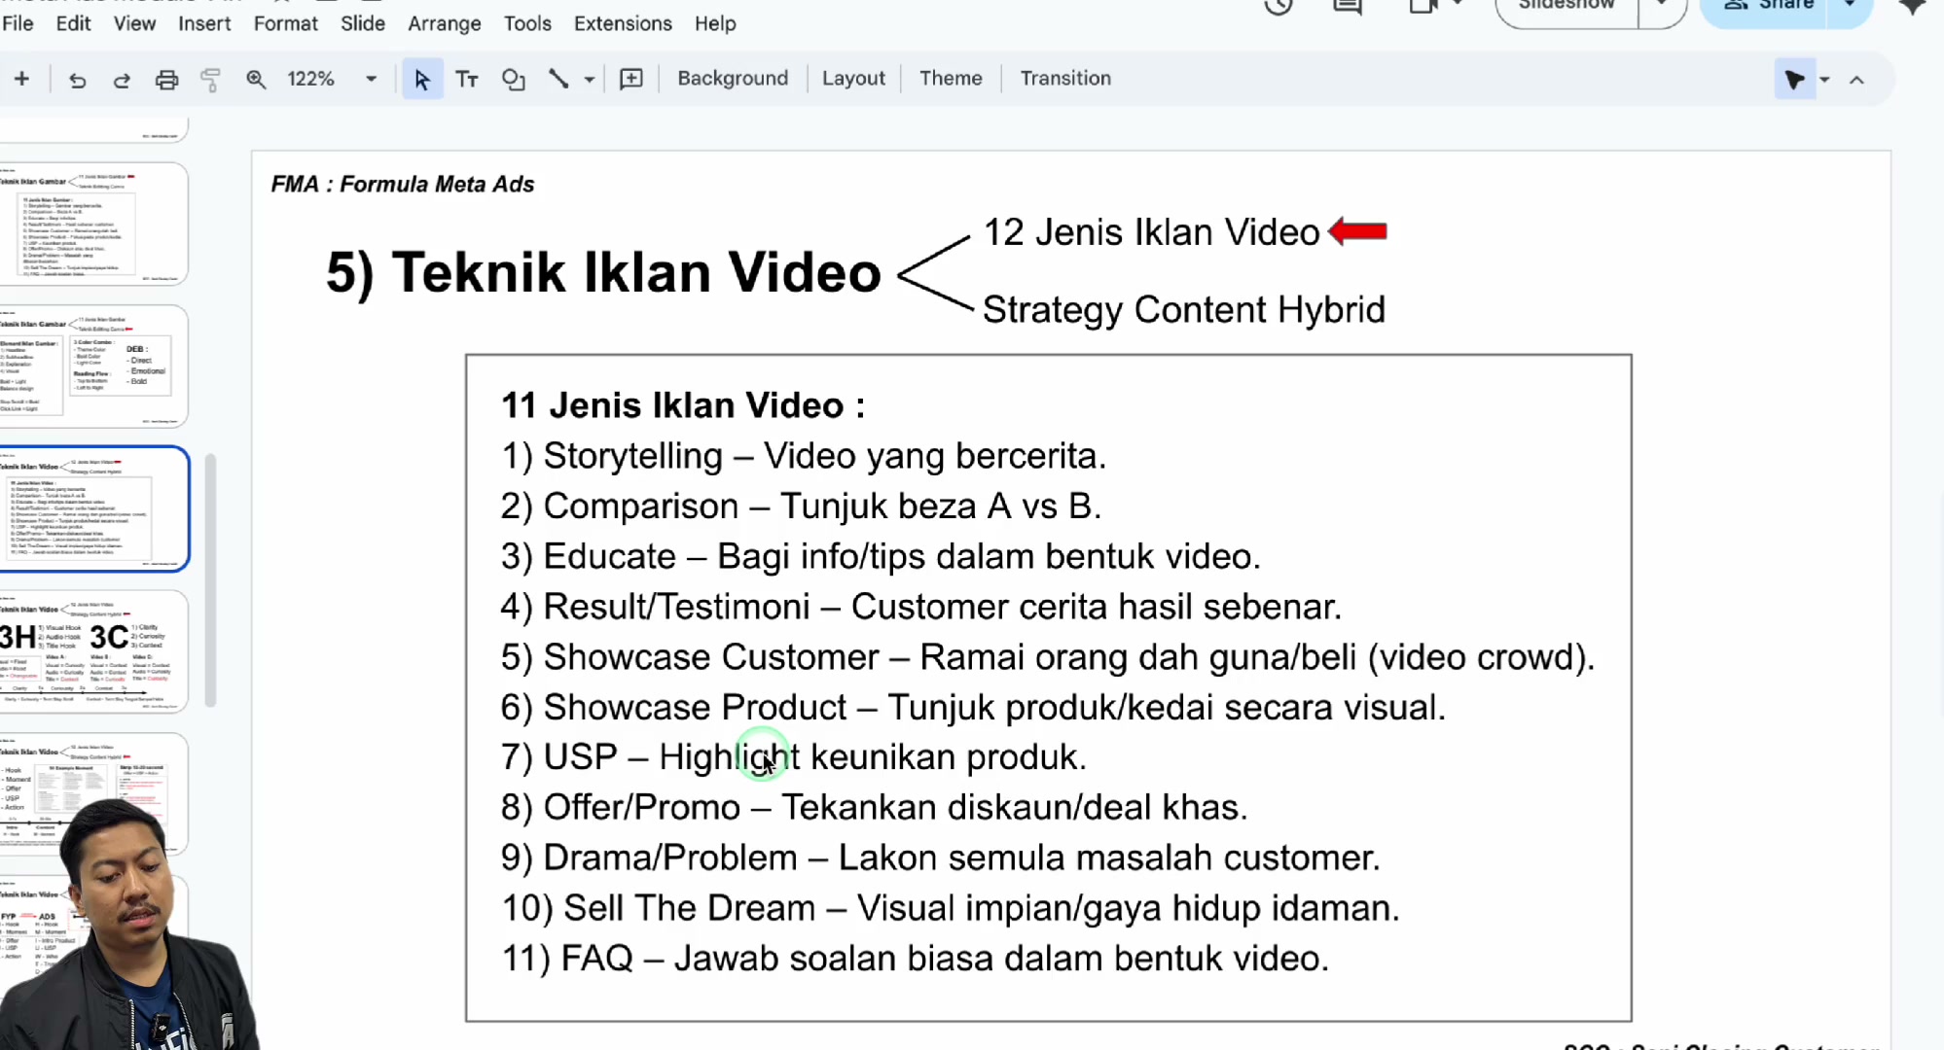Viewport: 1944px width, 1050px height.
Task: Expand line tool options arrow
Action: 590,80
